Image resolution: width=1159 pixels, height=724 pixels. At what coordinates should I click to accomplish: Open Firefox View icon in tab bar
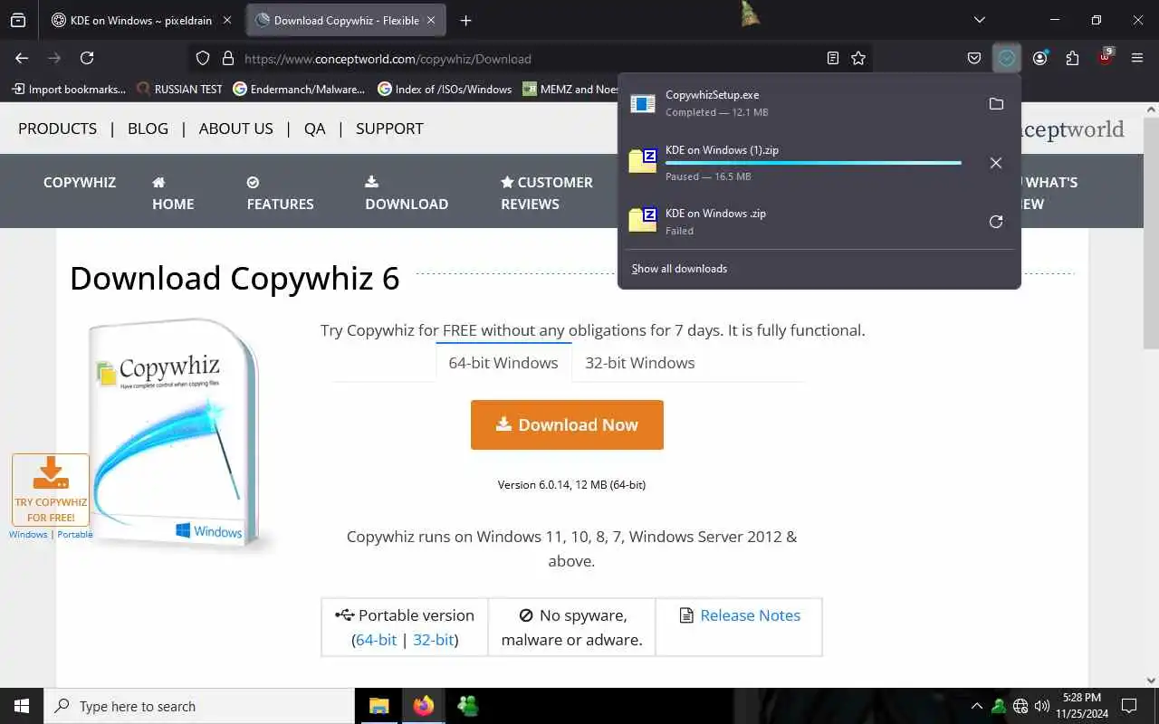[x=18, y=20]
